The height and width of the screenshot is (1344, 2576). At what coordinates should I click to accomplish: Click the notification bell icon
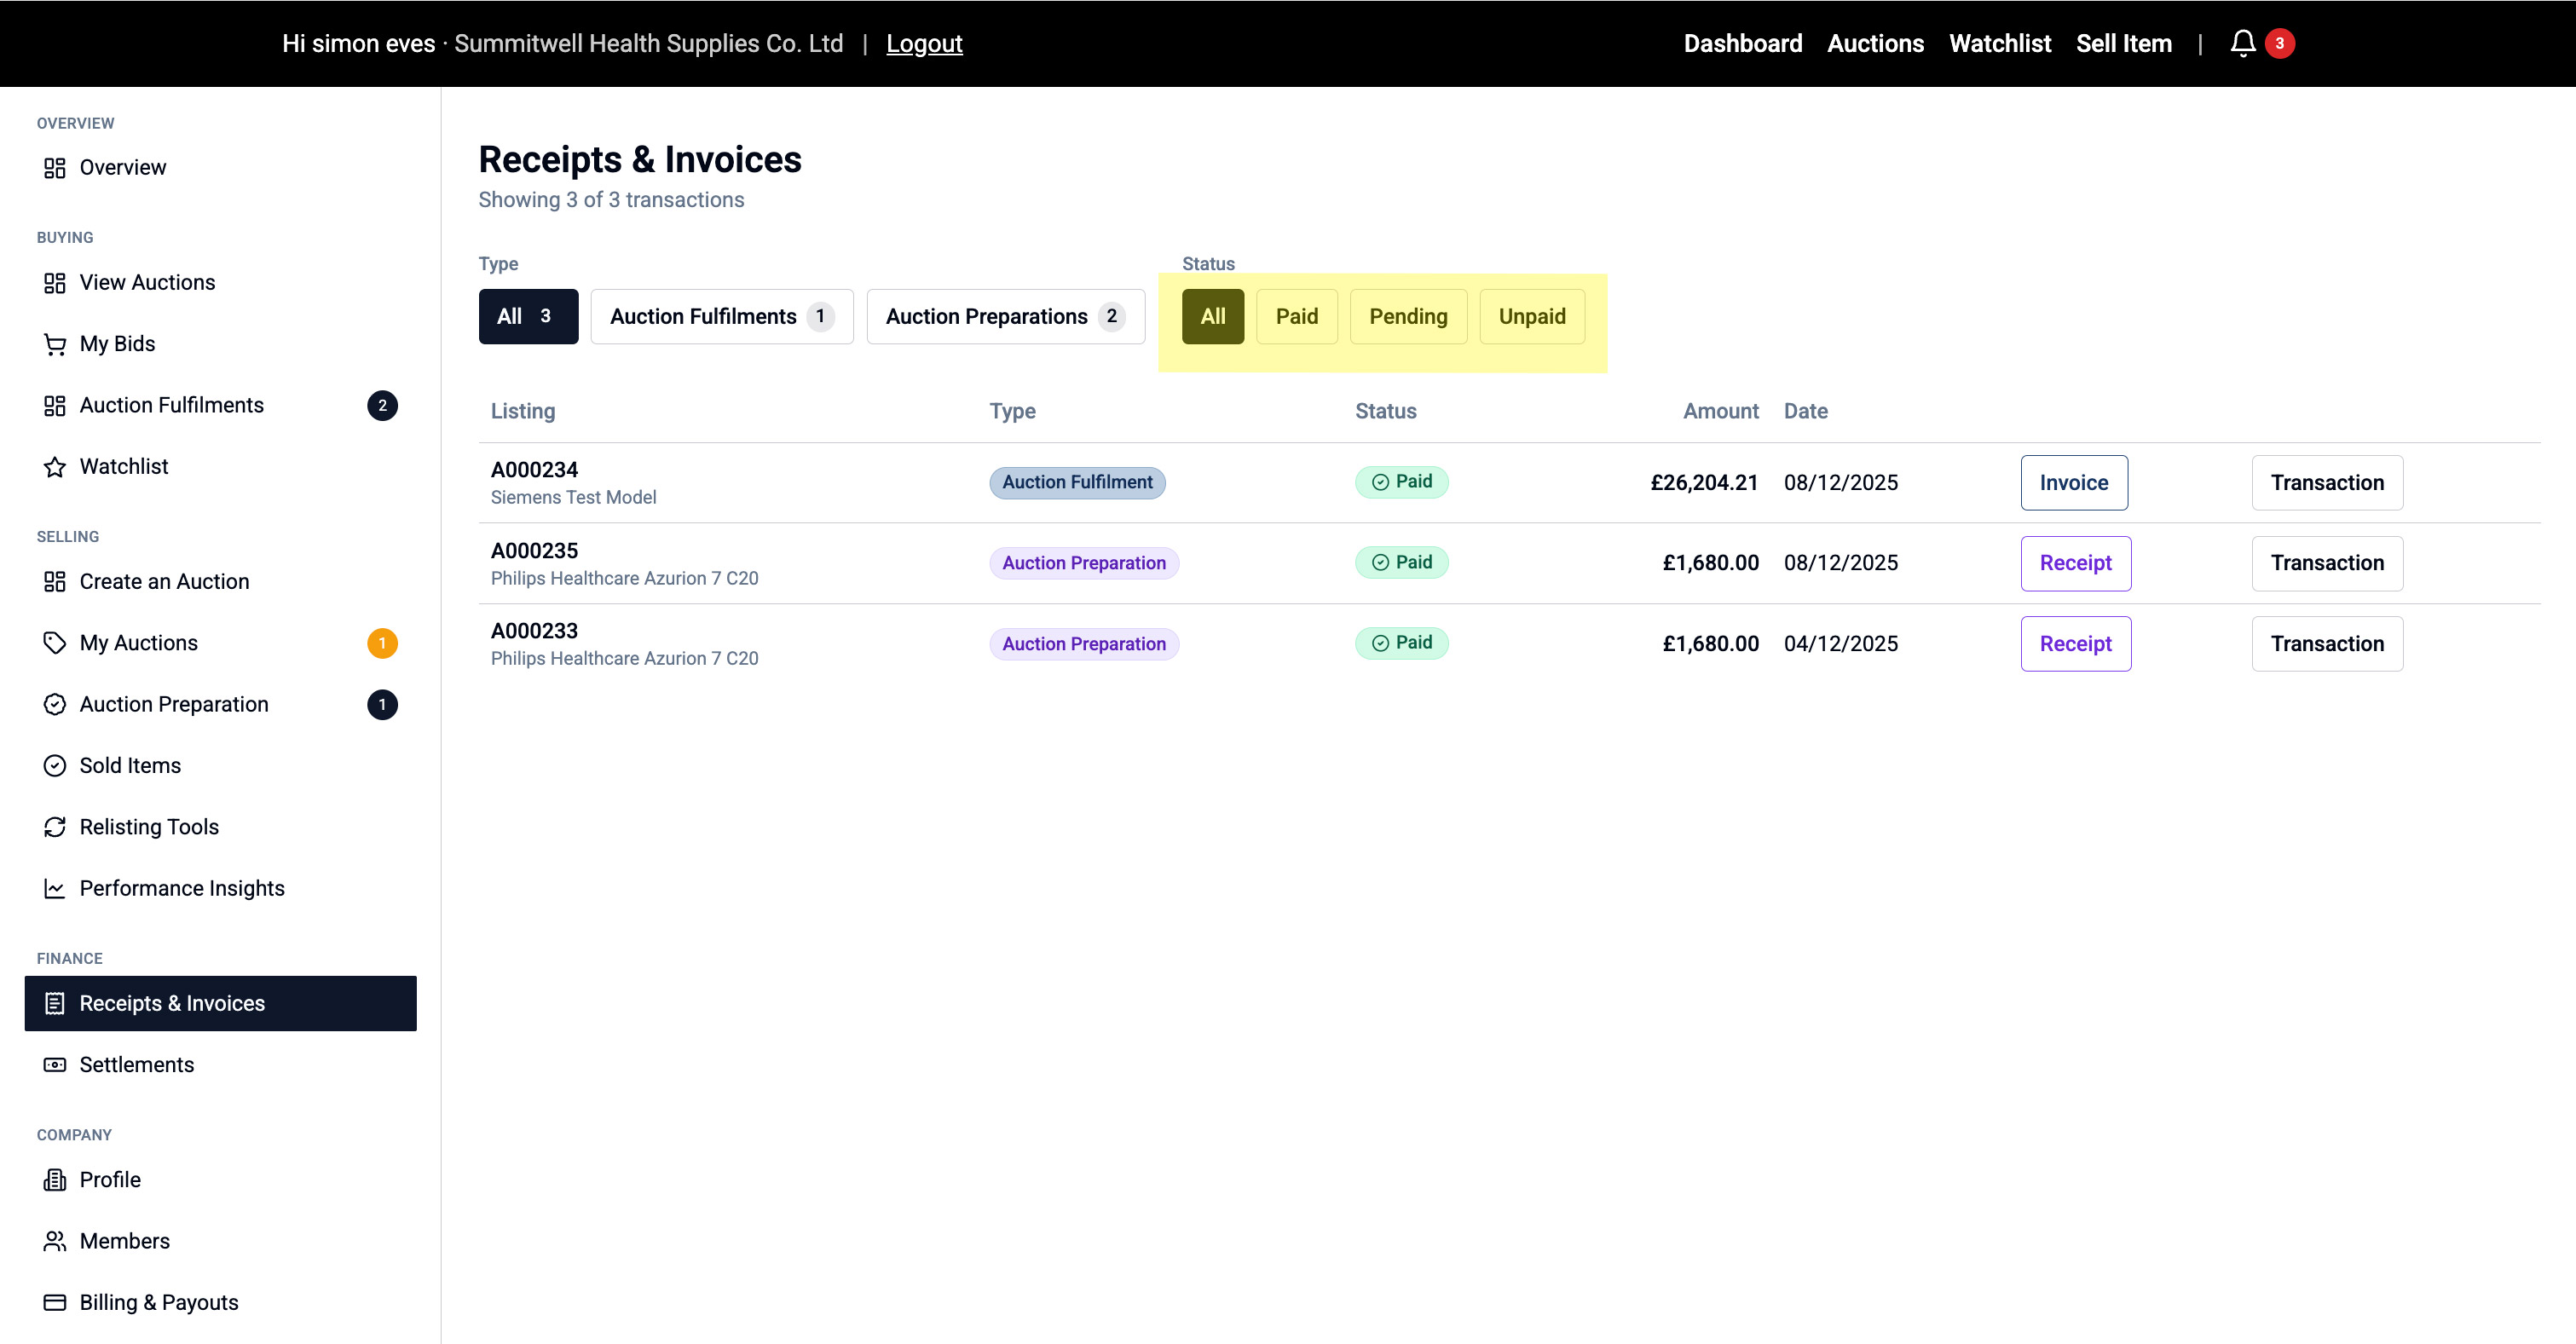click(x=2242, y=43)
